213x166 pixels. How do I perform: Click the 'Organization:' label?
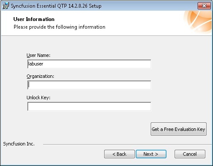pyautogui.click(x=41, y=77)
